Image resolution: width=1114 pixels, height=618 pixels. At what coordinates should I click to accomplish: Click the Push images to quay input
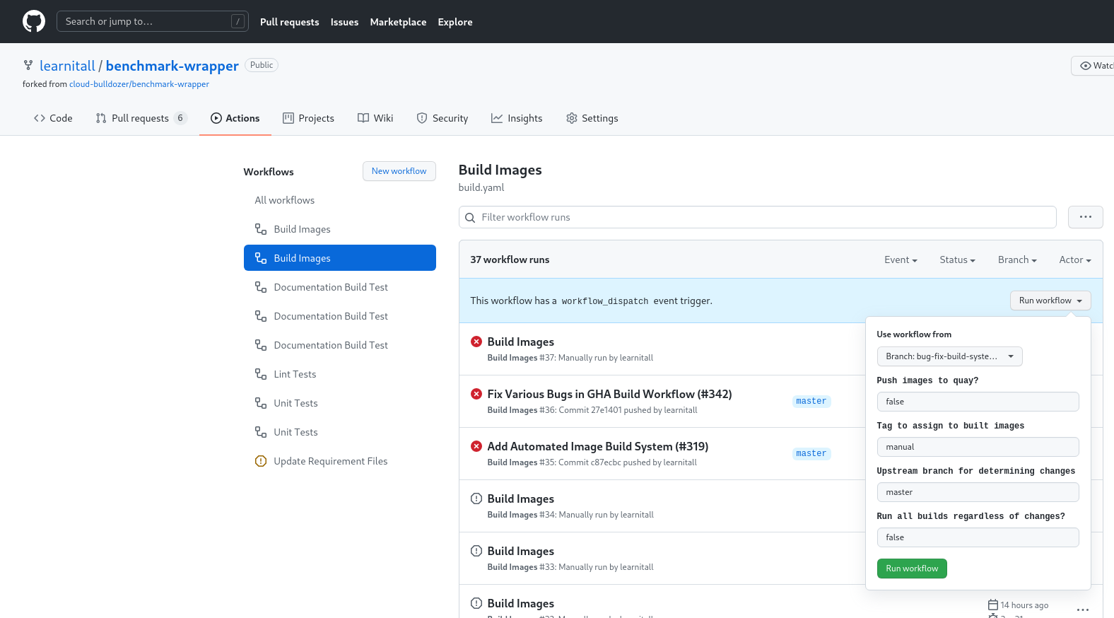[978, 402]
